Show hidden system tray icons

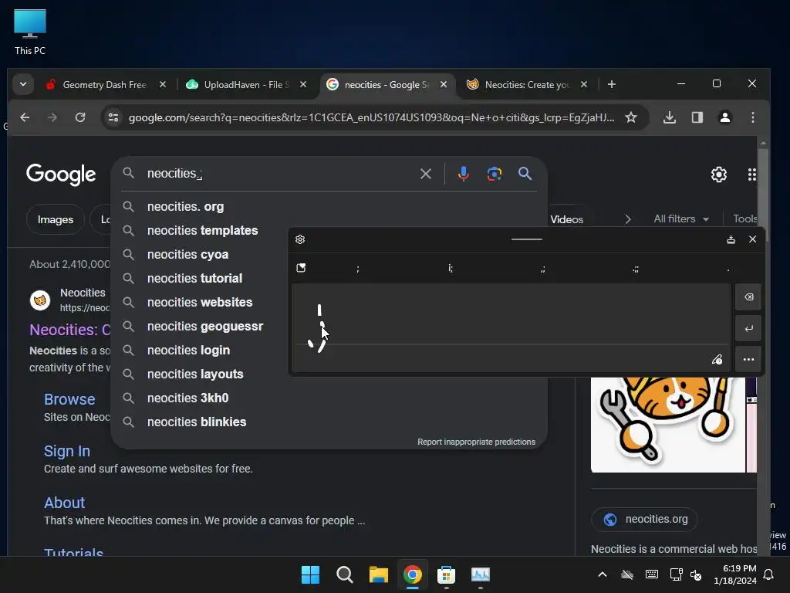coord(602,574)
